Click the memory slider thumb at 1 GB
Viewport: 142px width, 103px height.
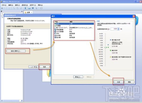point(105,47)
